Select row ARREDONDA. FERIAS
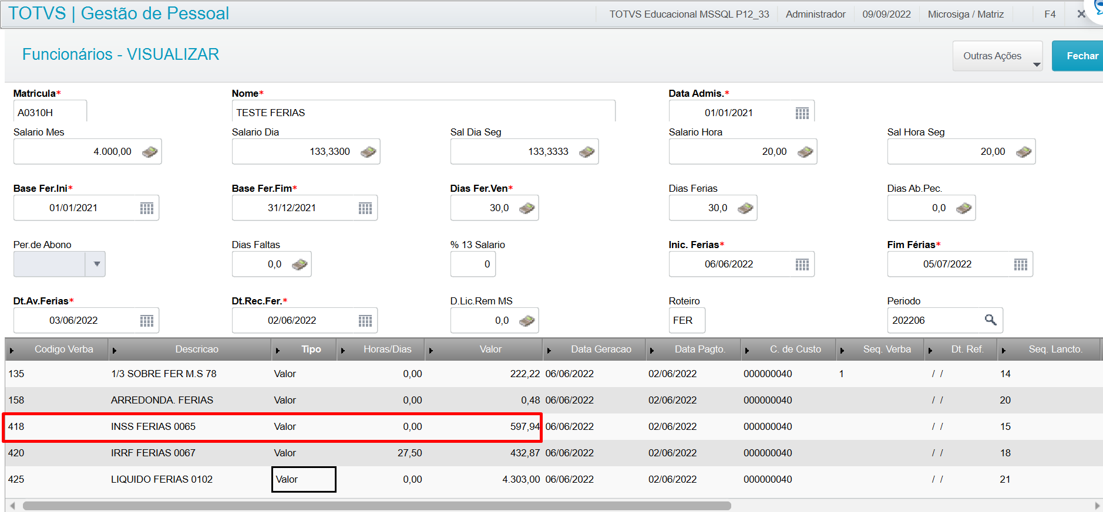 click(554, 400)
